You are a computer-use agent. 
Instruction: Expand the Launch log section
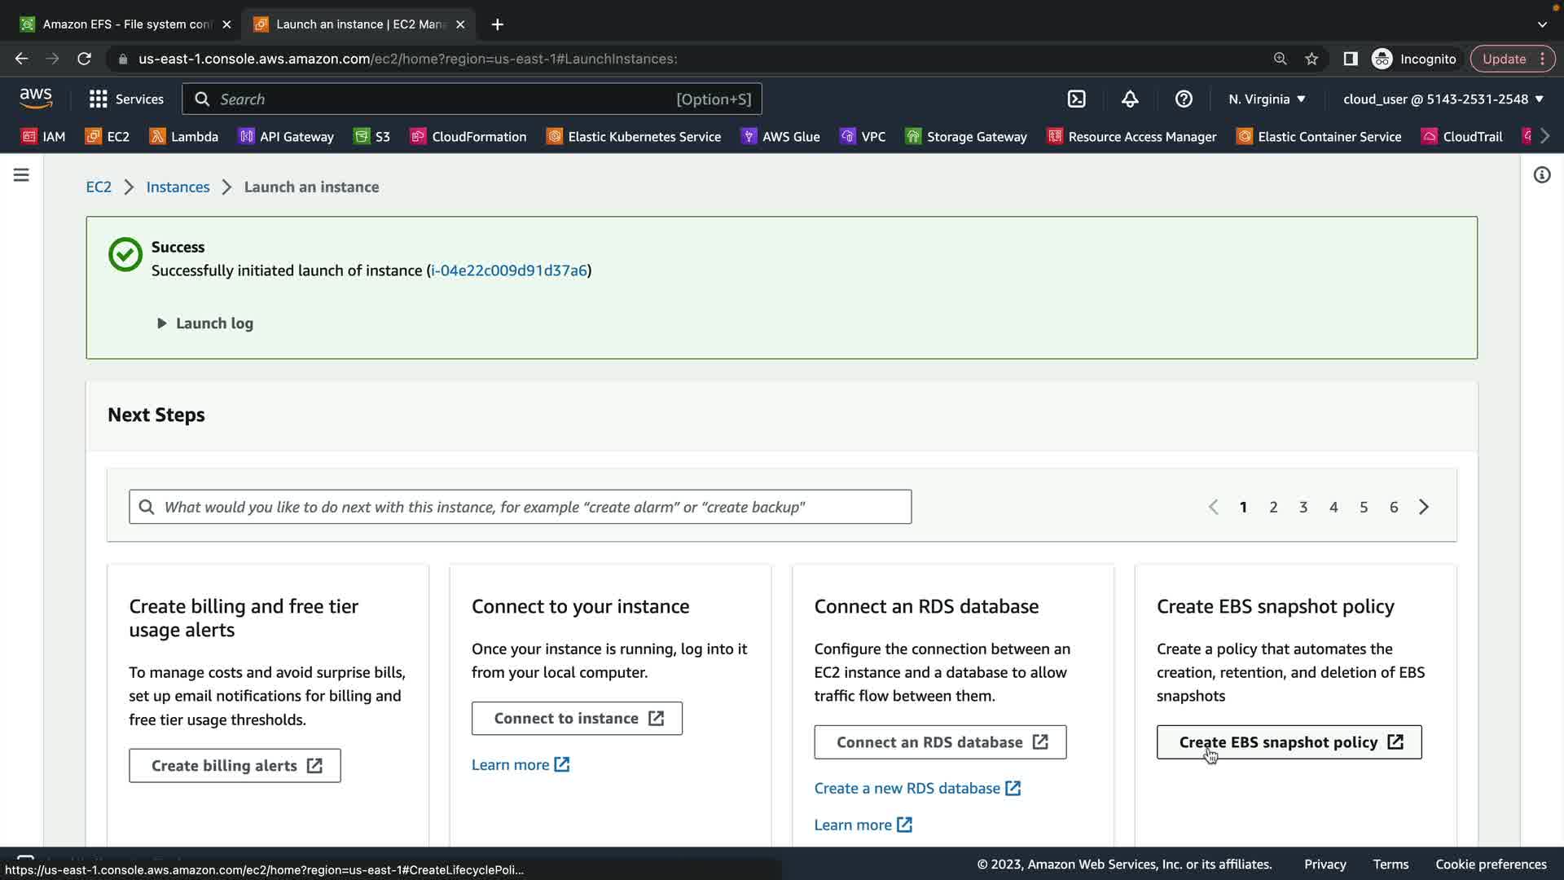(205, 323)
